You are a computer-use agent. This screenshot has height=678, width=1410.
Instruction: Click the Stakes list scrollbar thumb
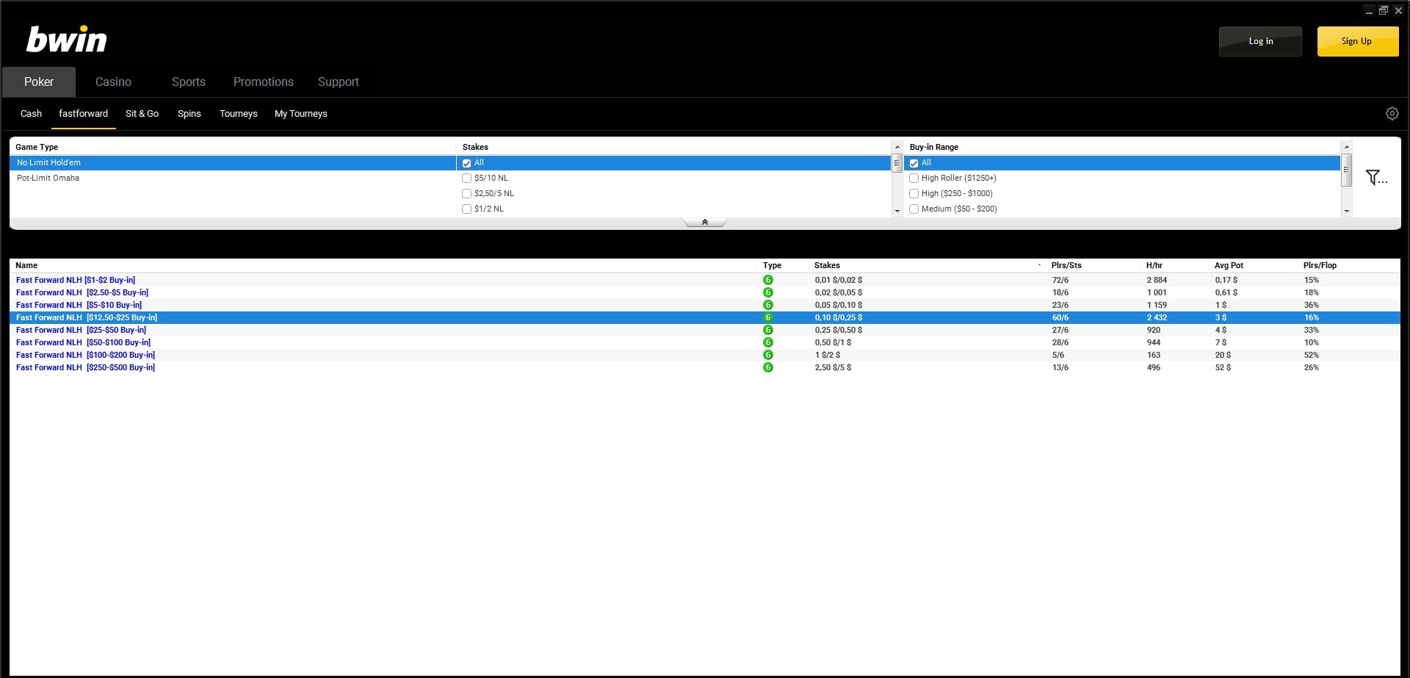(897, 163)
